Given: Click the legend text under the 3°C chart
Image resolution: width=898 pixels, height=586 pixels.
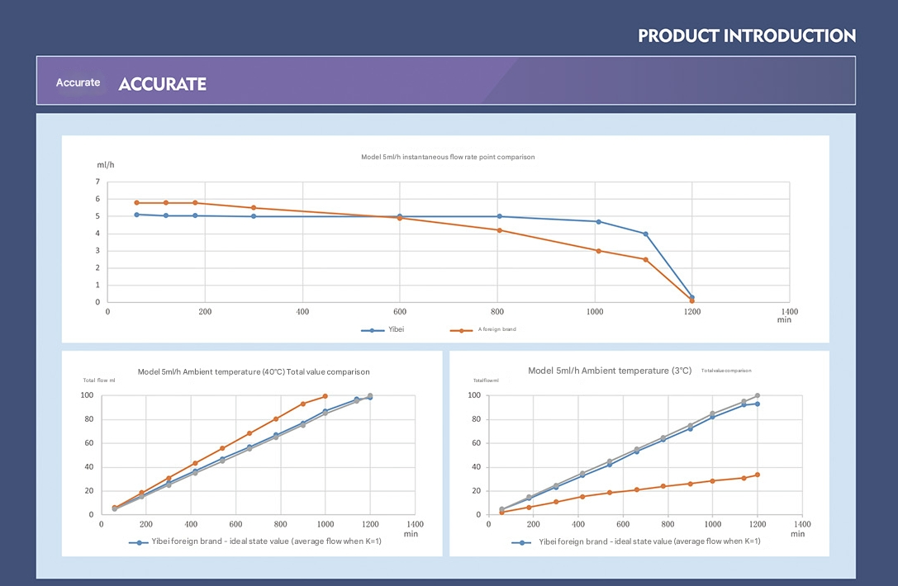Looking at the screenshot, I should pyautogui.click(x=649, y=541).
